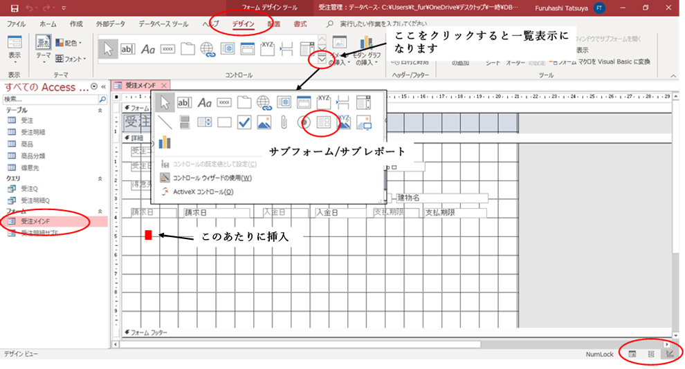Pick the Check Box control in gallery
The image size is (685, 369).
(x=244, y=122)
